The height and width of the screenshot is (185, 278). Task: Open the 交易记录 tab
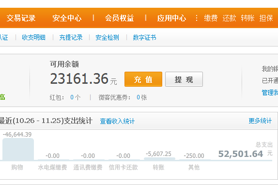click(21, 18)
